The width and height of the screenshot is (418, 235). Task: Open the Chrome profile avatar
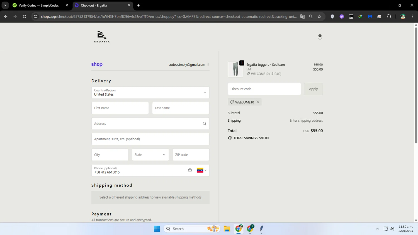403,16
